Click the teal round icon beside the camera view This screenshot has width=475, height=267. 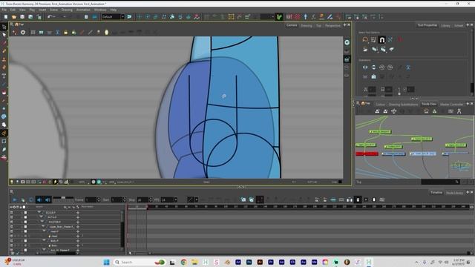(x=347, y=42)
